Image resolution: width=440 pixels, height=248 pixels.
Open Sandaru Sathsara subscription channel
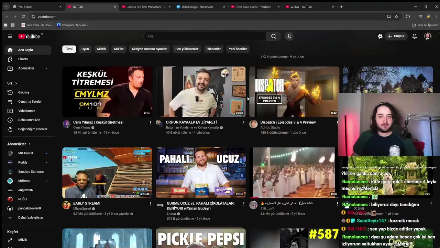[x=28, y=172]
